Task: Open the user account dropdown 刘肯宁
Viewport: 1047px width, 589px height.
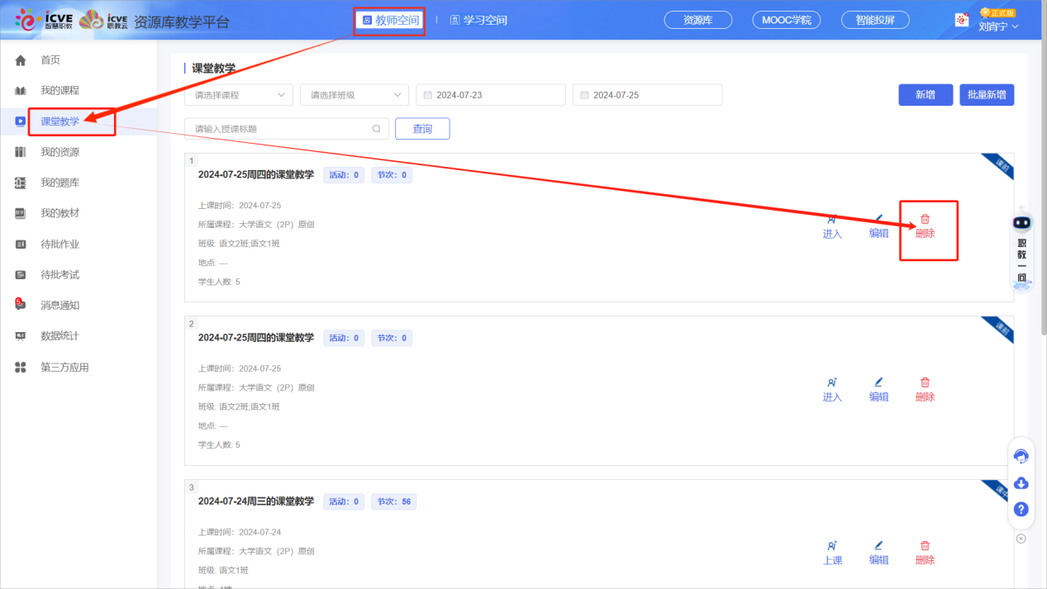Action: 998,26
